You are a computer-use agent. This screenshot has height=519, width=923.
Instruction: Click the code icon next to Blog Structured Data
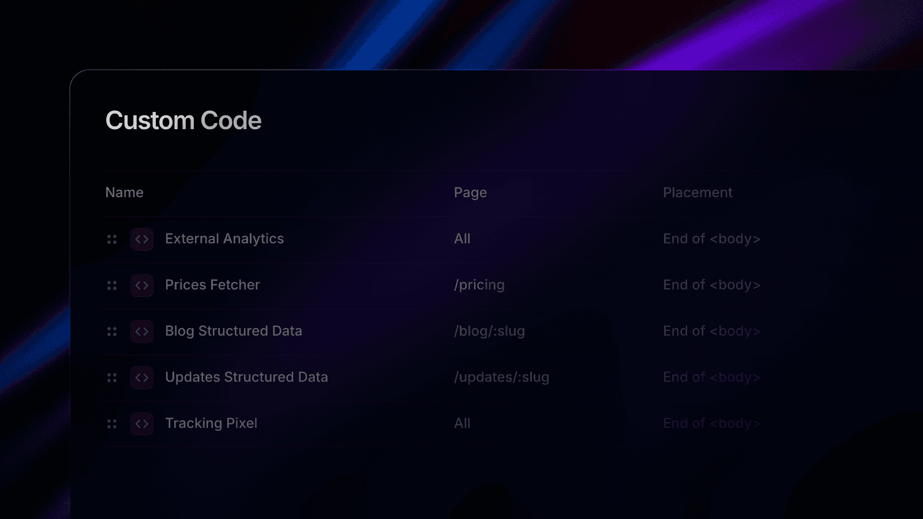click(x=141, y=331)
